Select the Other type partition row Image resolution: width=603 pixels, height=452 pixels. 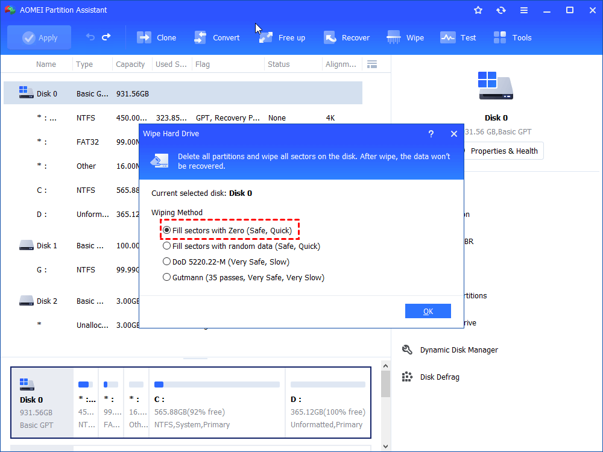coord(72,166)
